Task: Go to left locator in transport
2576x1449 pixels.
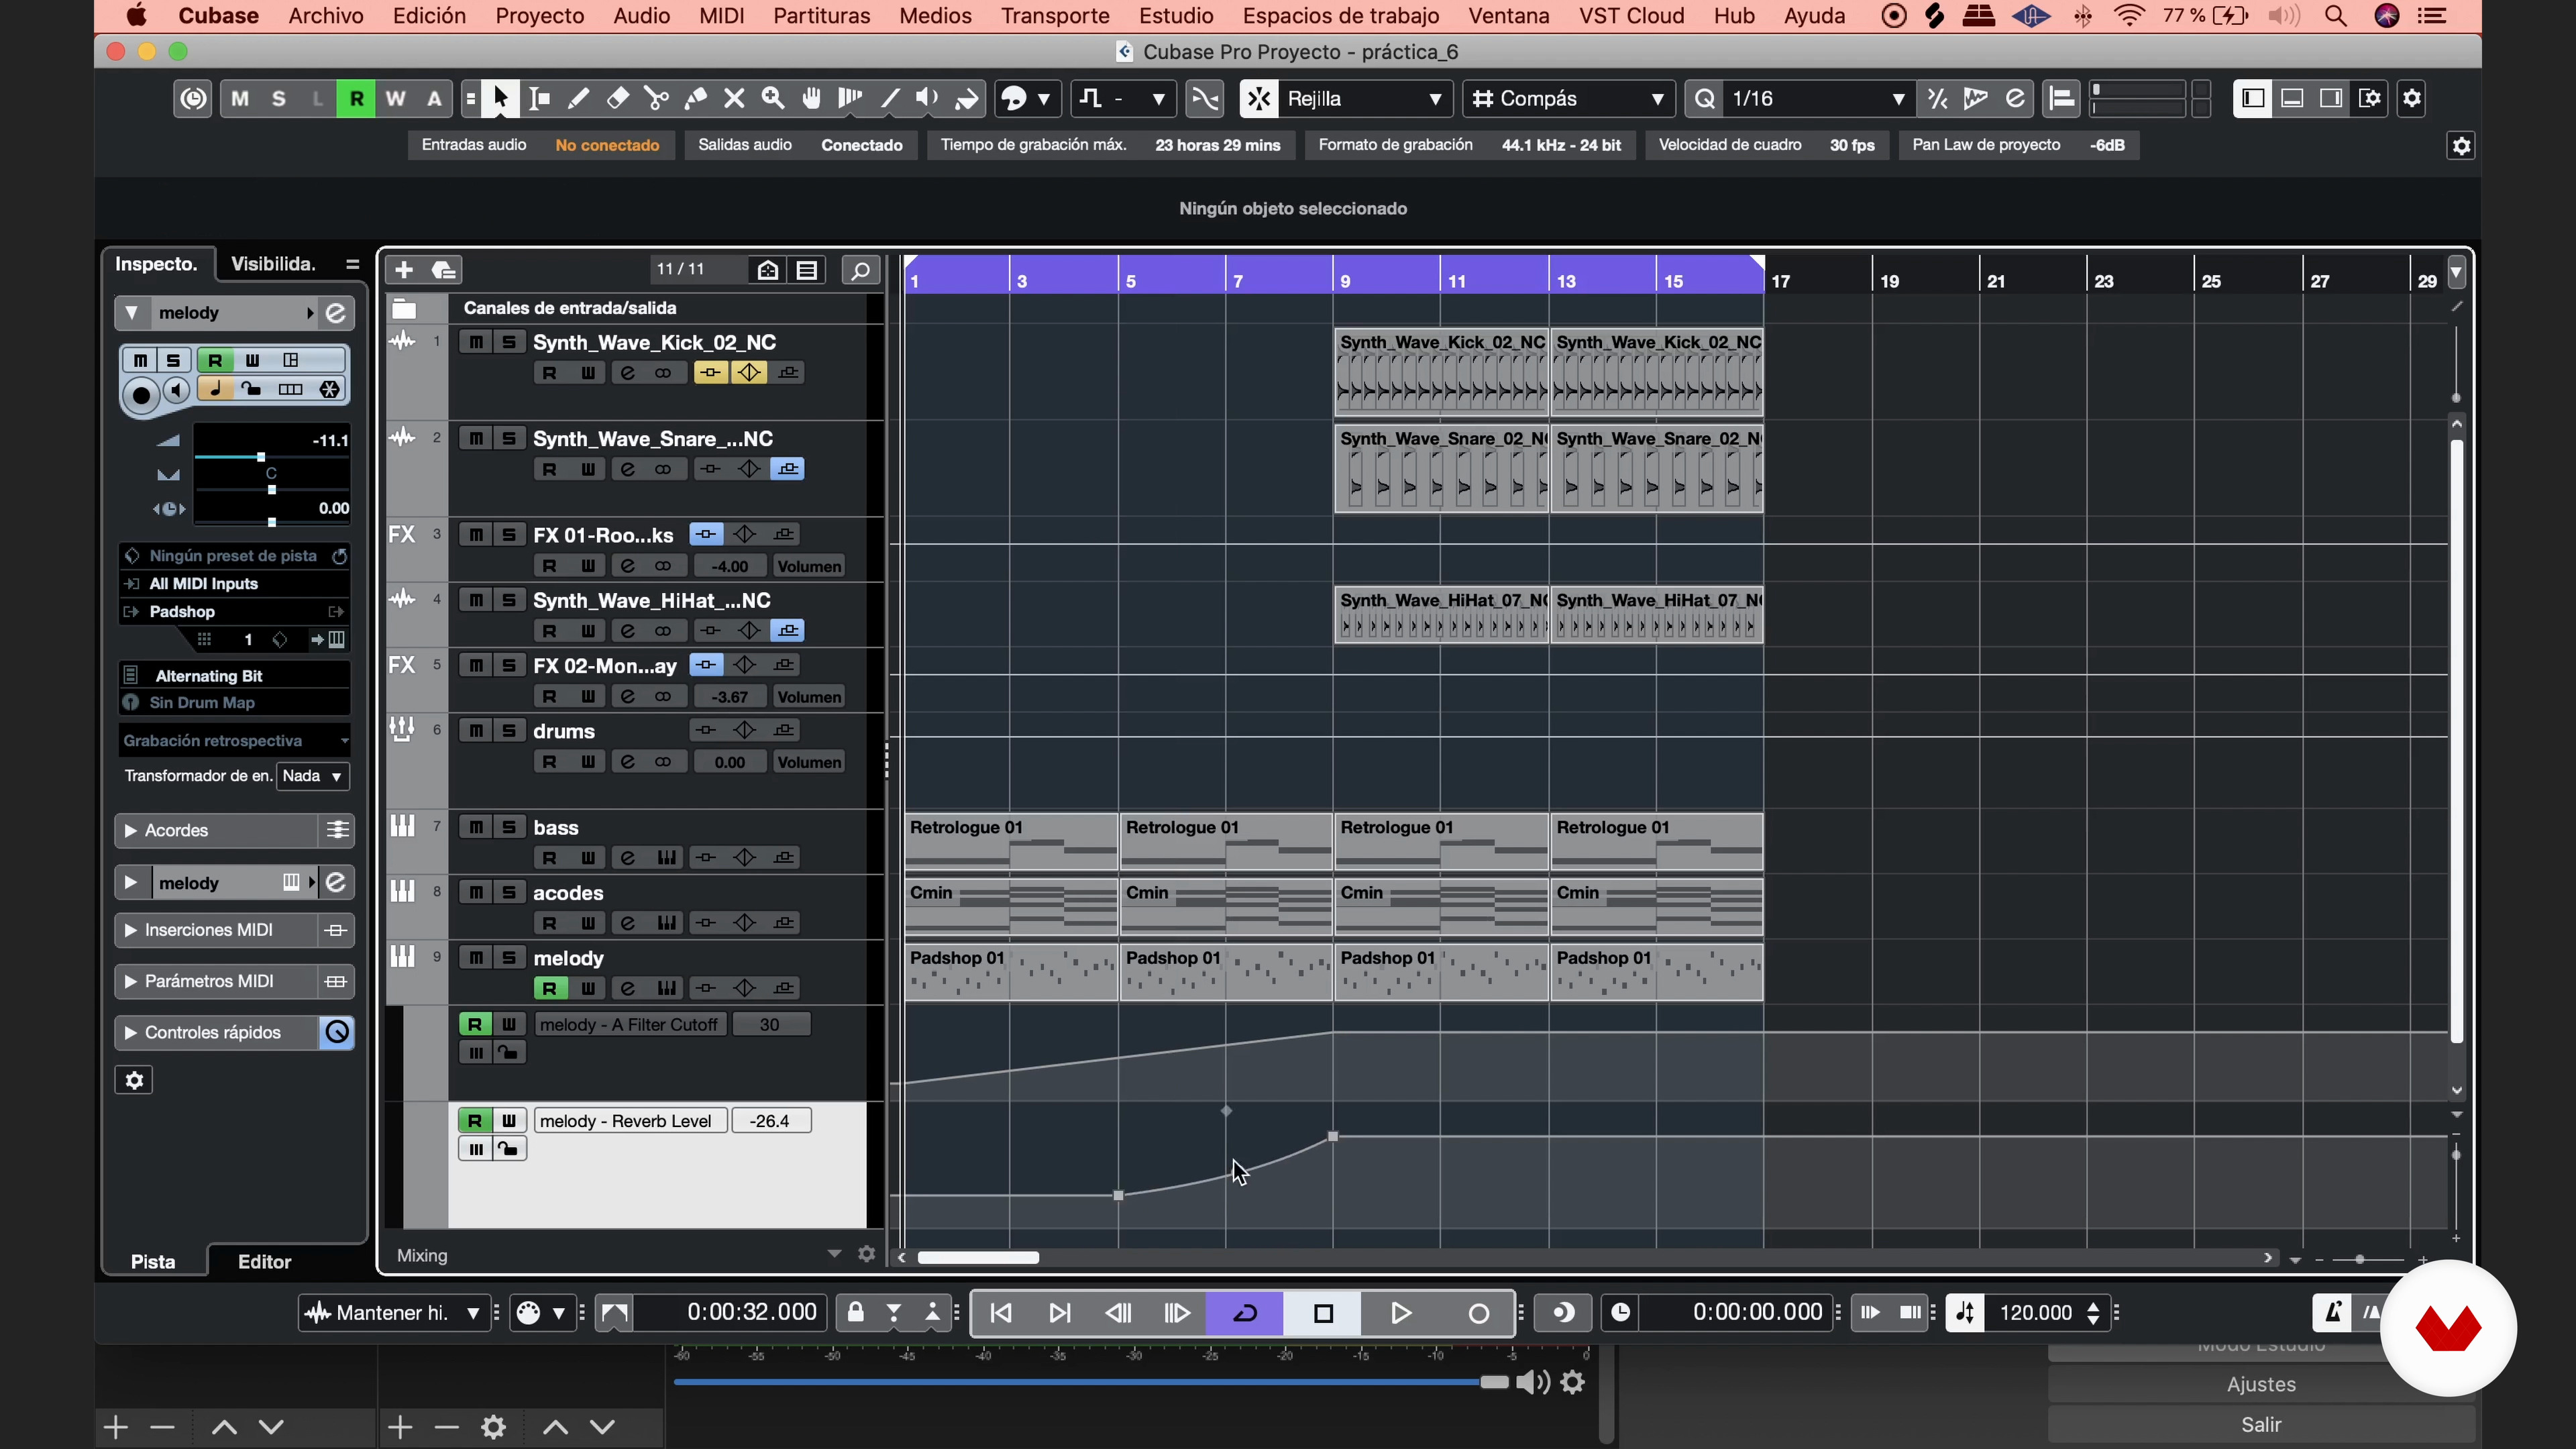Action: [x=1001, y=1313]
